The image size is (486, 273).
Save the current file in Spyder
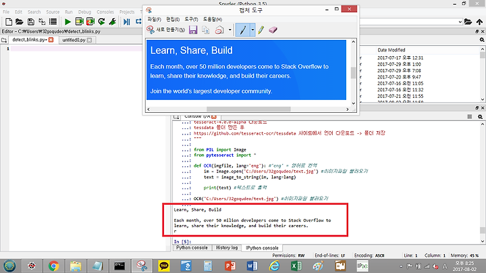(x=30, y=22)
